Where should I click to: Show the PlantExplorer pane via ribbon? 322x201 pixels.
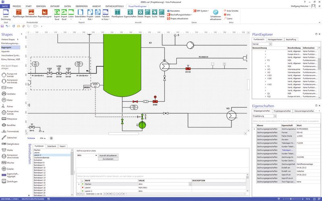click(117, 14)
